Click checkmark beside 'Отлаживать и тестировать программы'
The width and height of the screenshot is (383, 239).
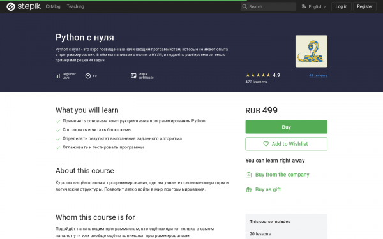coord(58,148)
